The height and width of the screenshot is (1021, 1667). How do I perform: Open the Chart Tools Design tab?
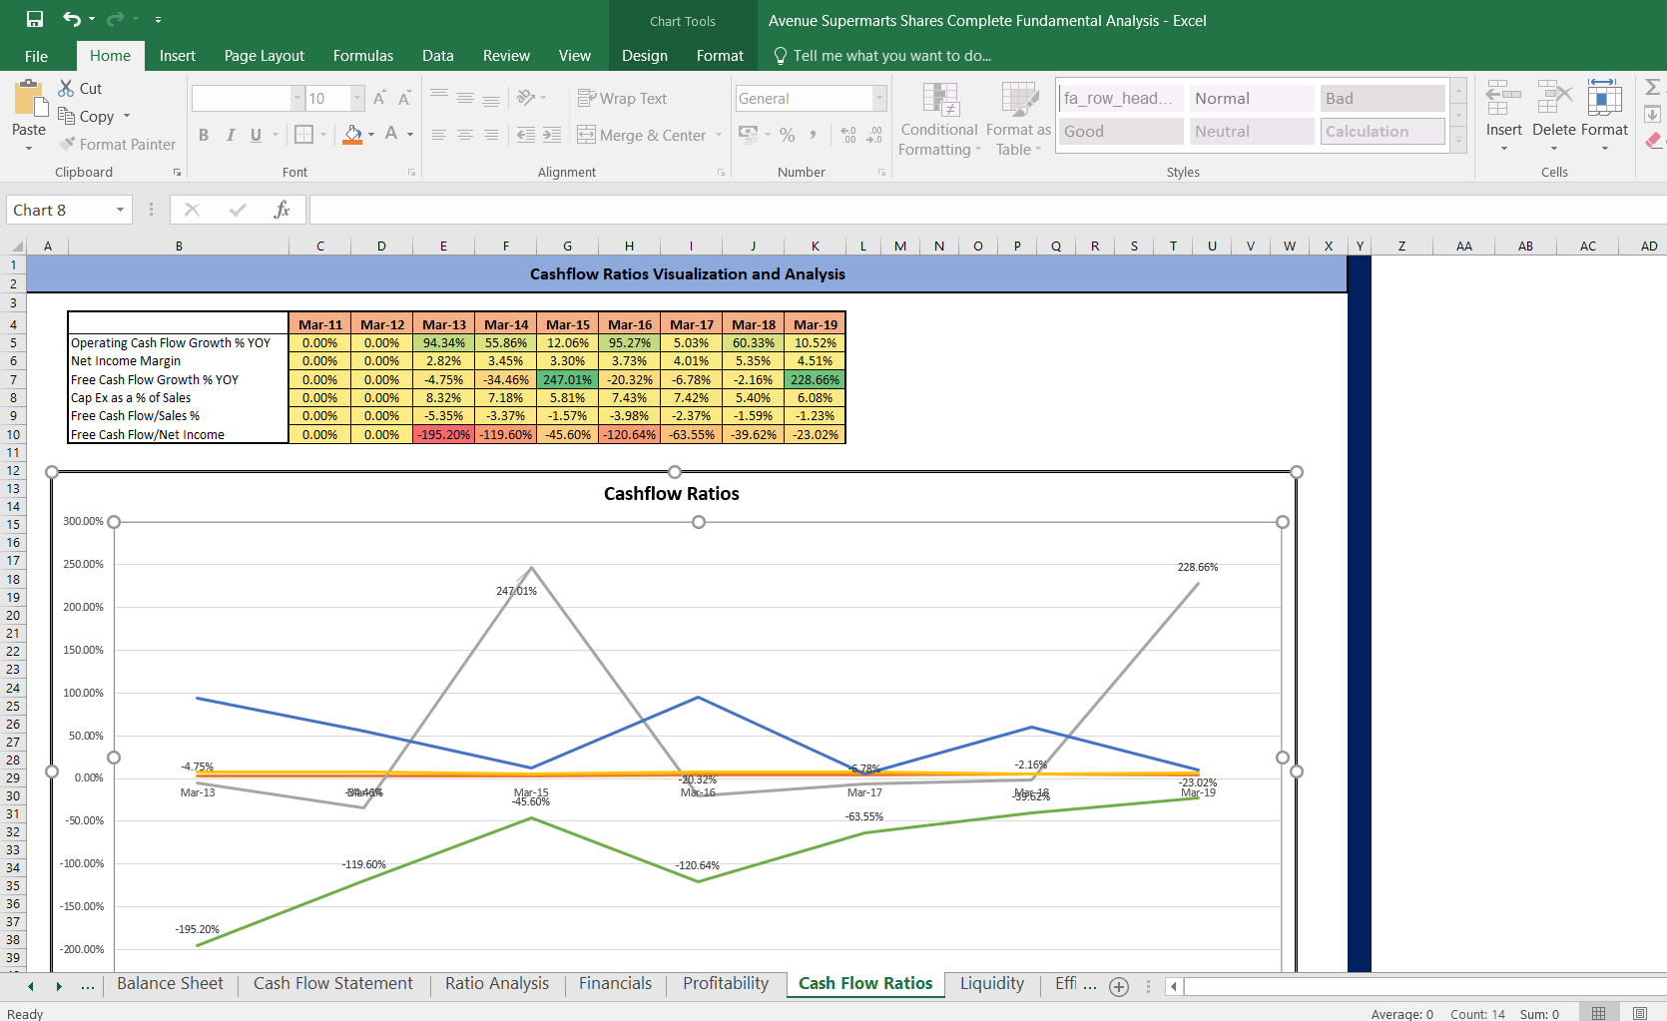[x=645, y=56]
